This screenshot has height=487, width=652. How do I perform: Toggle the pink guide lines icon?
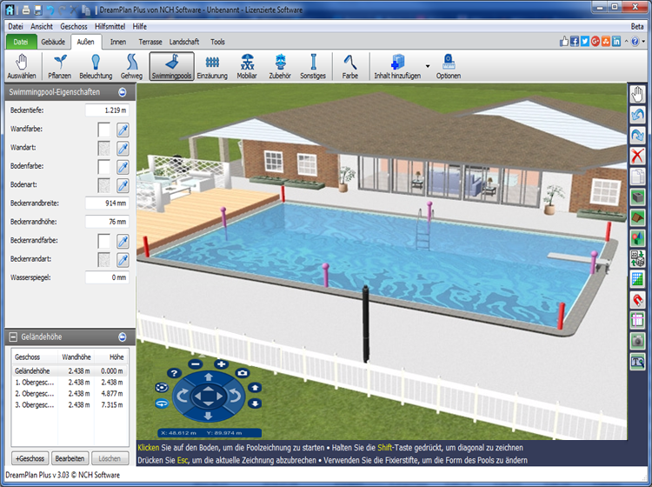637,320
